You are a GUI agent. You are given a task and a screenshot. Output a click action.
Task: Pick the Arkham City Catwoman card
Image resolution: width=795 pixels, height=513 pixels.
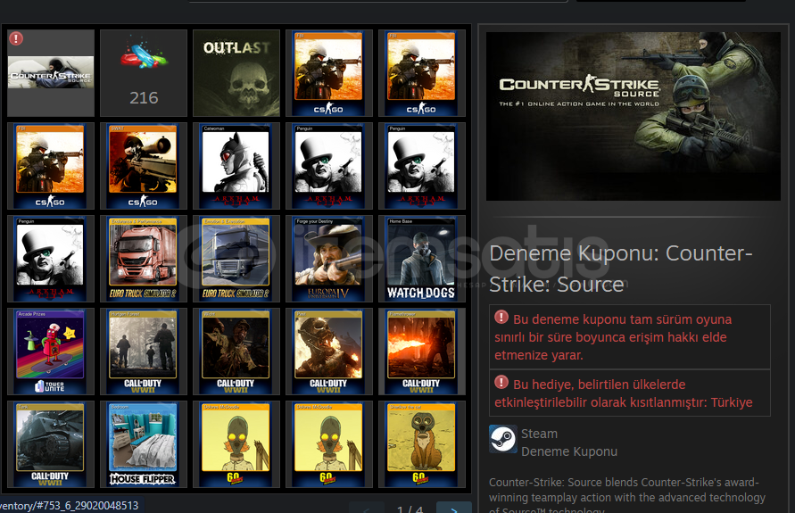pos(236,166)
